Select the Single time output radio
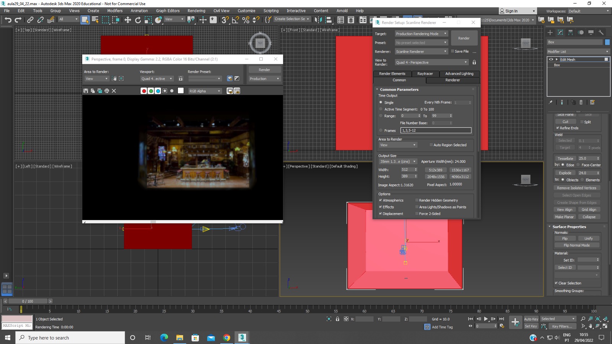The height and width of the screenshot is (344, 612). pos(381,102)
